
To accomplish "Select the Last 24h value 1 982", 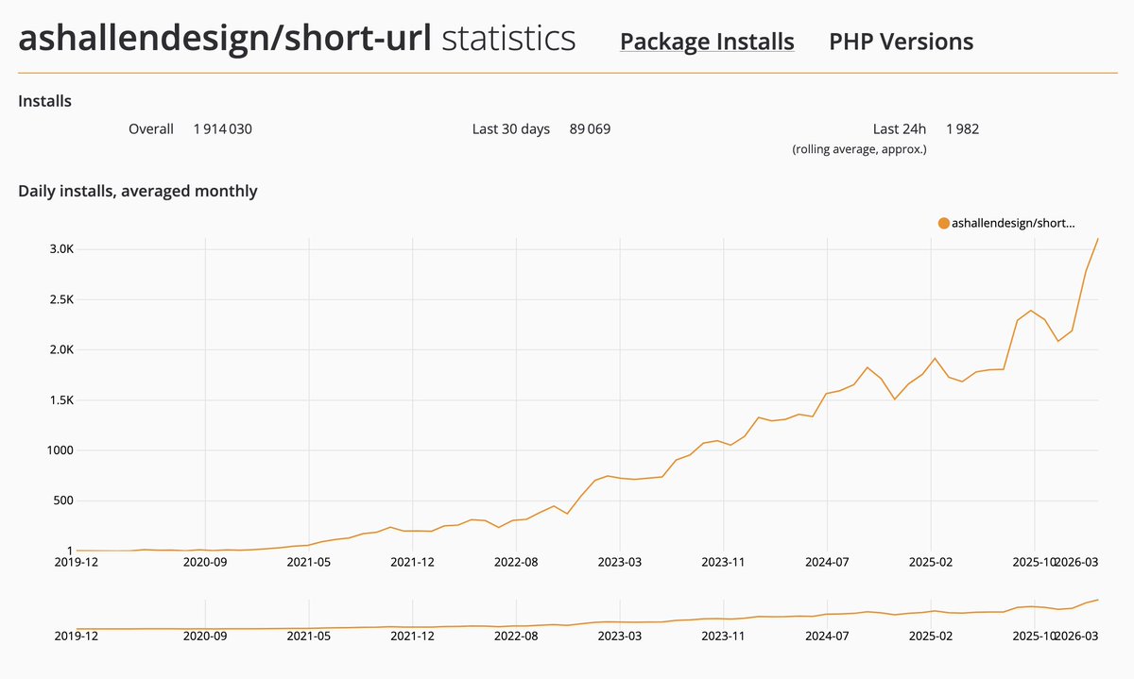I will (x=962, y=128).
